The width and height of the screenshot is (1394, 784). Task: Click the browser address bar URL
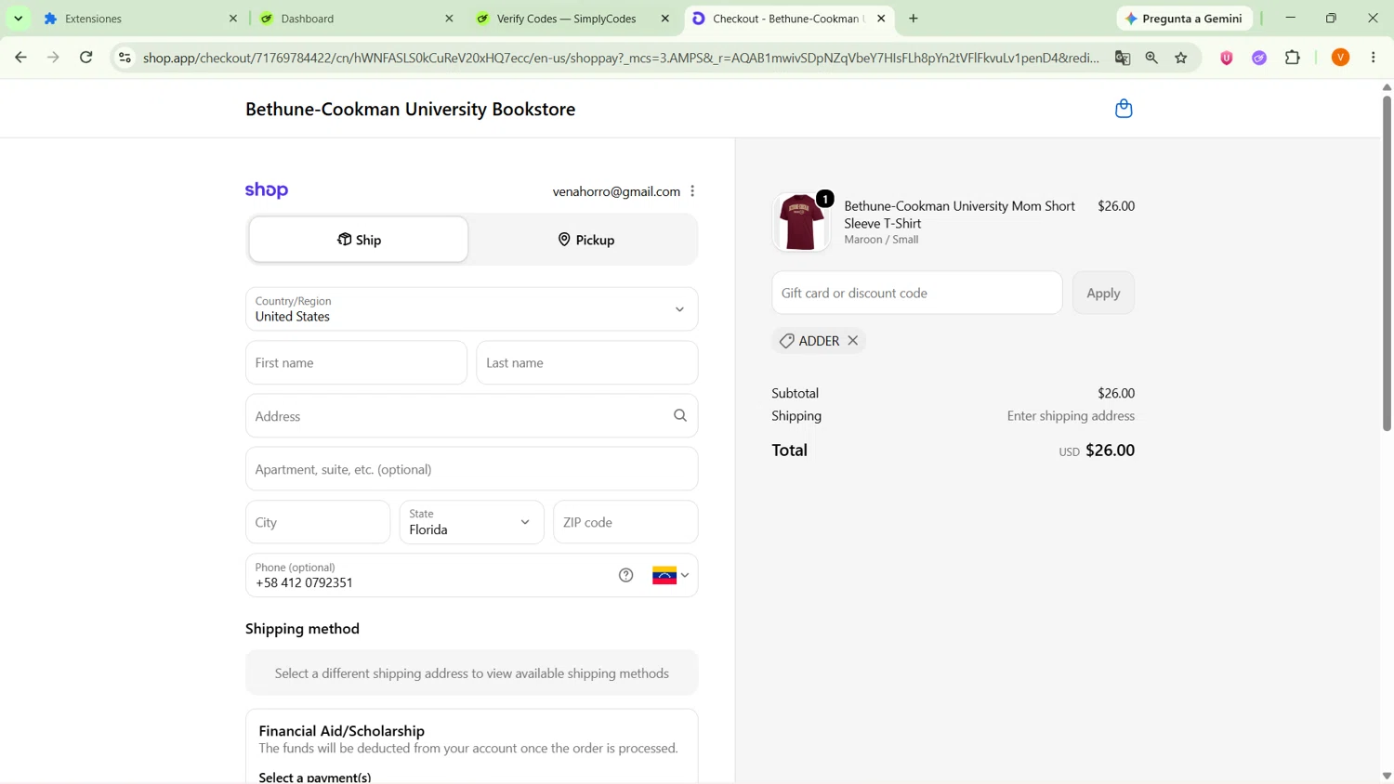[x=621, y=58]
